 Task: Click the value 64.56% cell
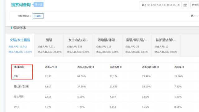81,76
